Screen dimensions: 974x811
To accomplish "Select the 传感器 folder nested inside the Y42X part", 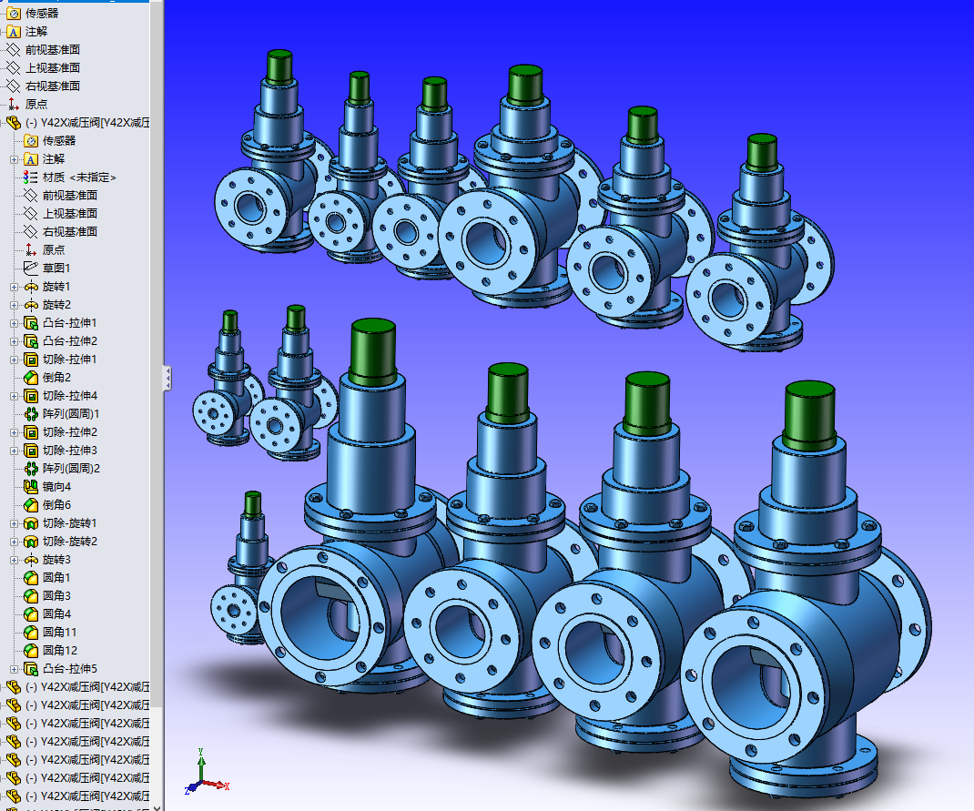I will [50, 141].
